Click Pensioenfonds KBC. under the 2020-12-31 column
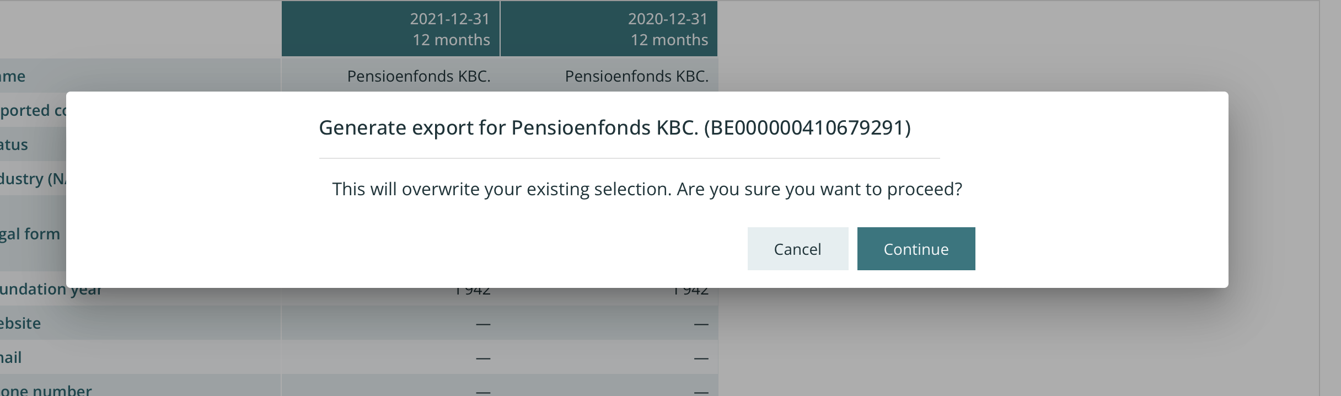 pyautogui.click(x=636, y=76)
